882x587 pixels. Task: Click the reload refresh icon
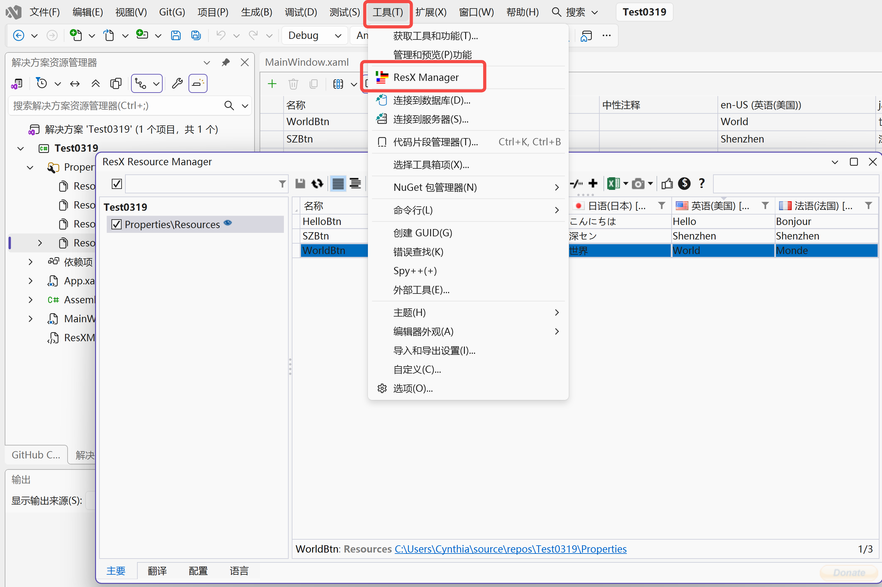pyautogui.click(x=317, y=184)
